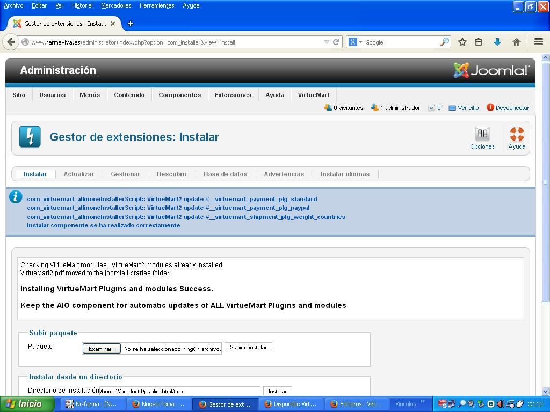Open a new browser tab with plus
550x412 pixels.
click(131, 24)
